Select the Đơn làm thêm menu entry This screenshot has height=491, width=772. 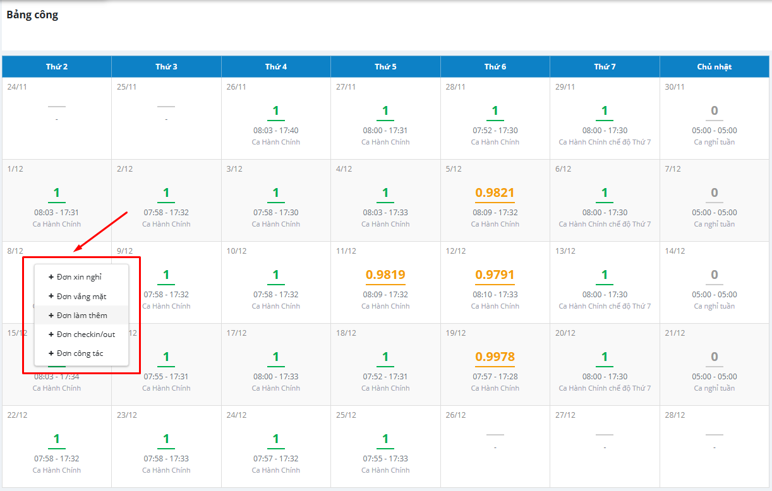[81, 315]
